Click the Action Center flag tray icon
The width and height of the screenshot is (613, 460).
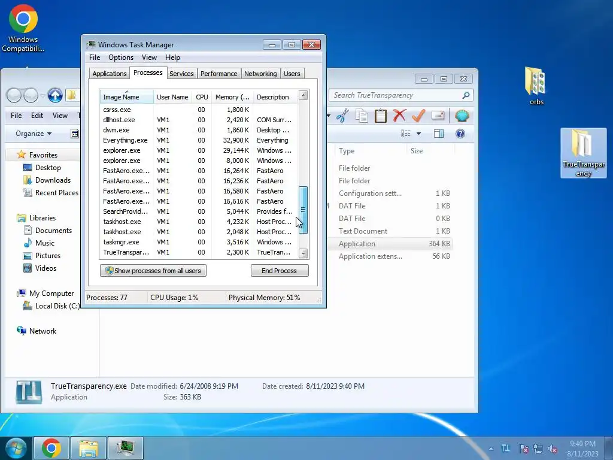click(523, 449)
